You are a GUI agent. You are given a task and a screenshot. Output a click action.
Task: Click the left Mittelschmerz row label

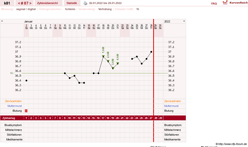point(13,130)
